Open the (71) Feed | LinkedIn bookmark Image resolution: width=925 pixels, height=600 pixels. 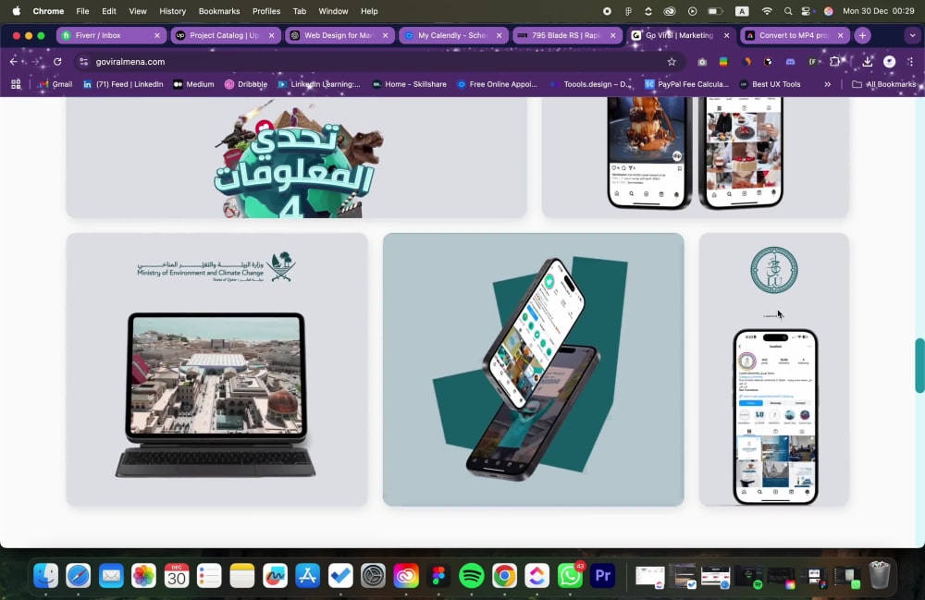123,84
